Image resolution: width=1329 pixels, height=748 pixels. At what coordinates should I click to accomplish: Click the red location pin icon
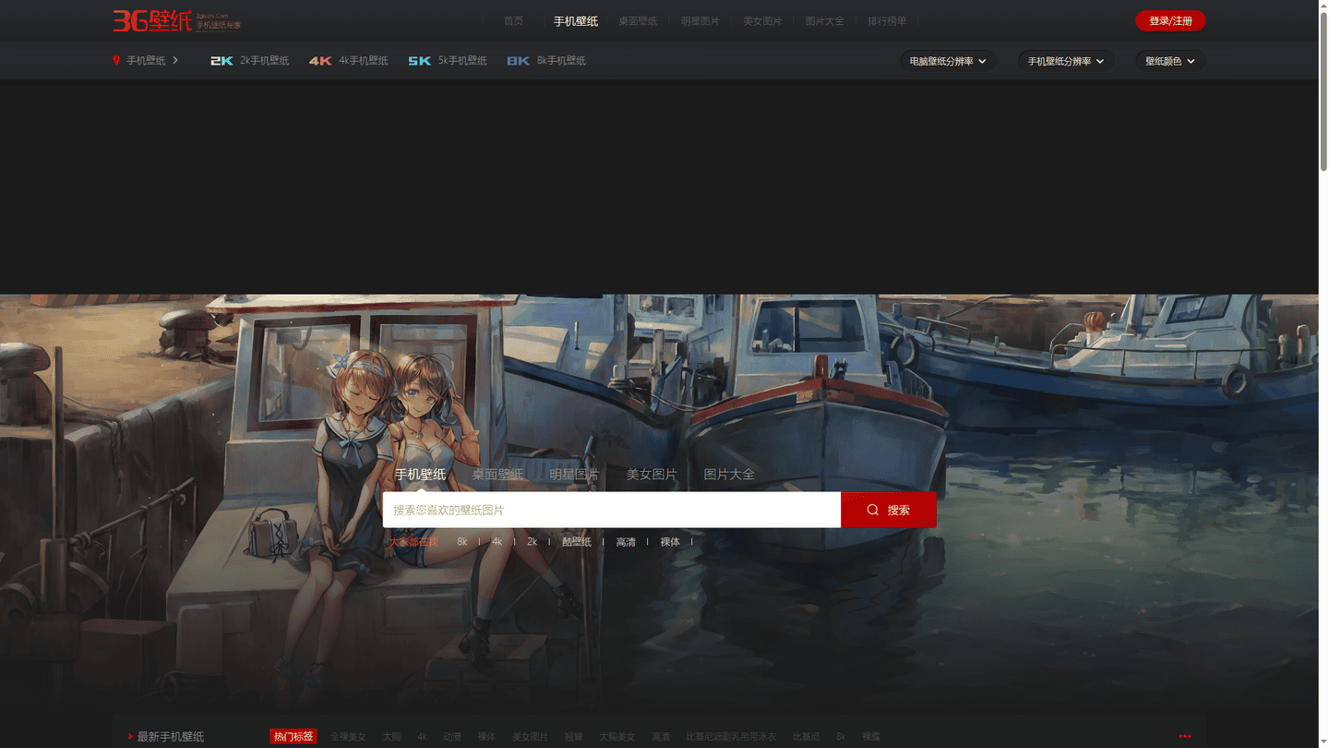(x=116, y=61)
